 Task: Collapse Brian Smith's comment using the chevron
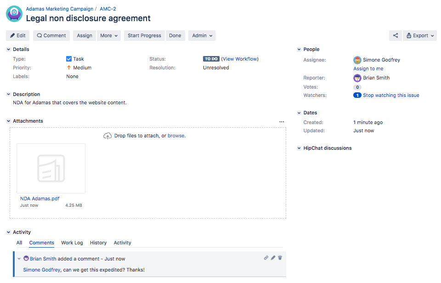[x=19, y=259]
